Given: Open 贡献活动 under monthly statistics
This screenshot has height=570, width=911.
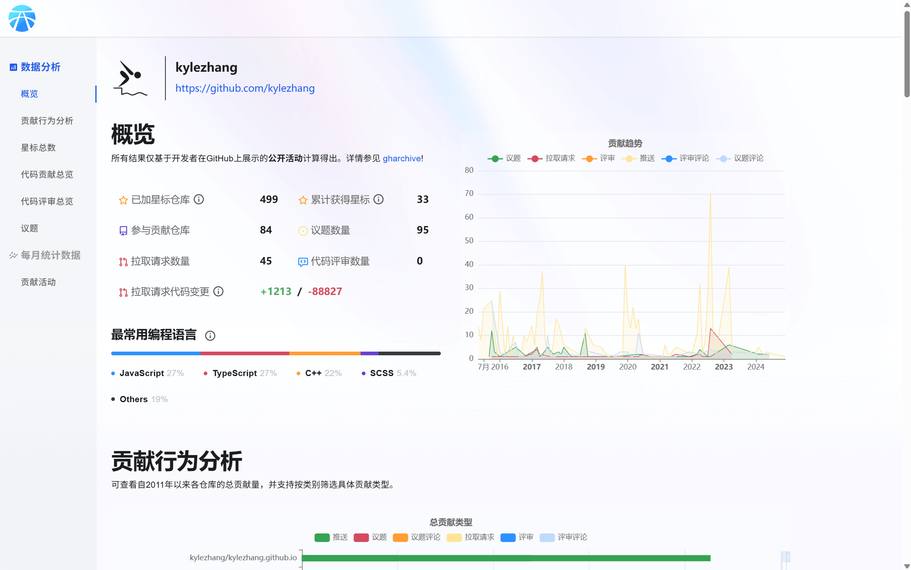Looking at the screenshot, I should [38, 282].
